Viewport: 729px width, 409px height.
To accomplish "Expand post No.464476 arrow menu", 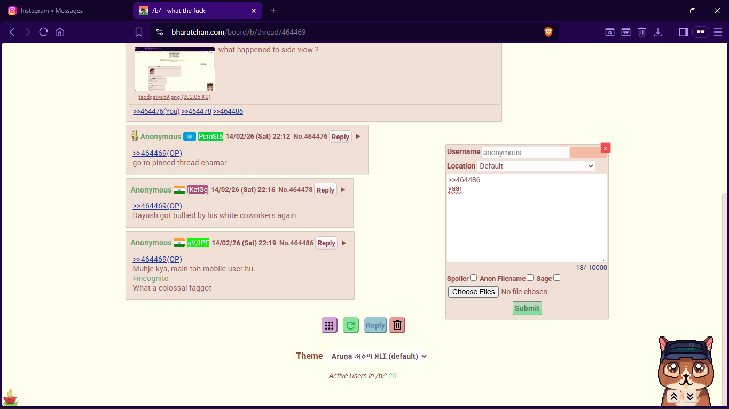I will point(358,137).
